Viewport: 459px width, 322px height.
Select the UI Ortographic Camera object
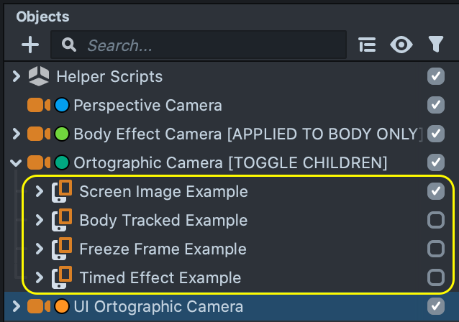click(158, 307)
